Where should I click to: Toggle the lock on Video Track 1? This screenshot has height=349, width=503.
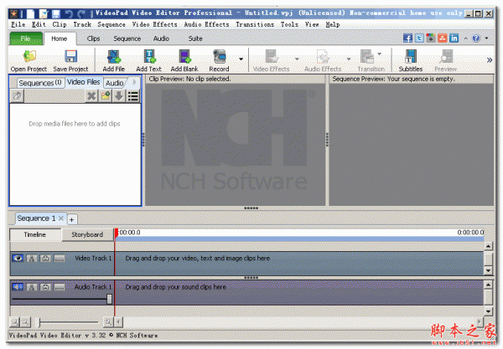tap(45, 258)
